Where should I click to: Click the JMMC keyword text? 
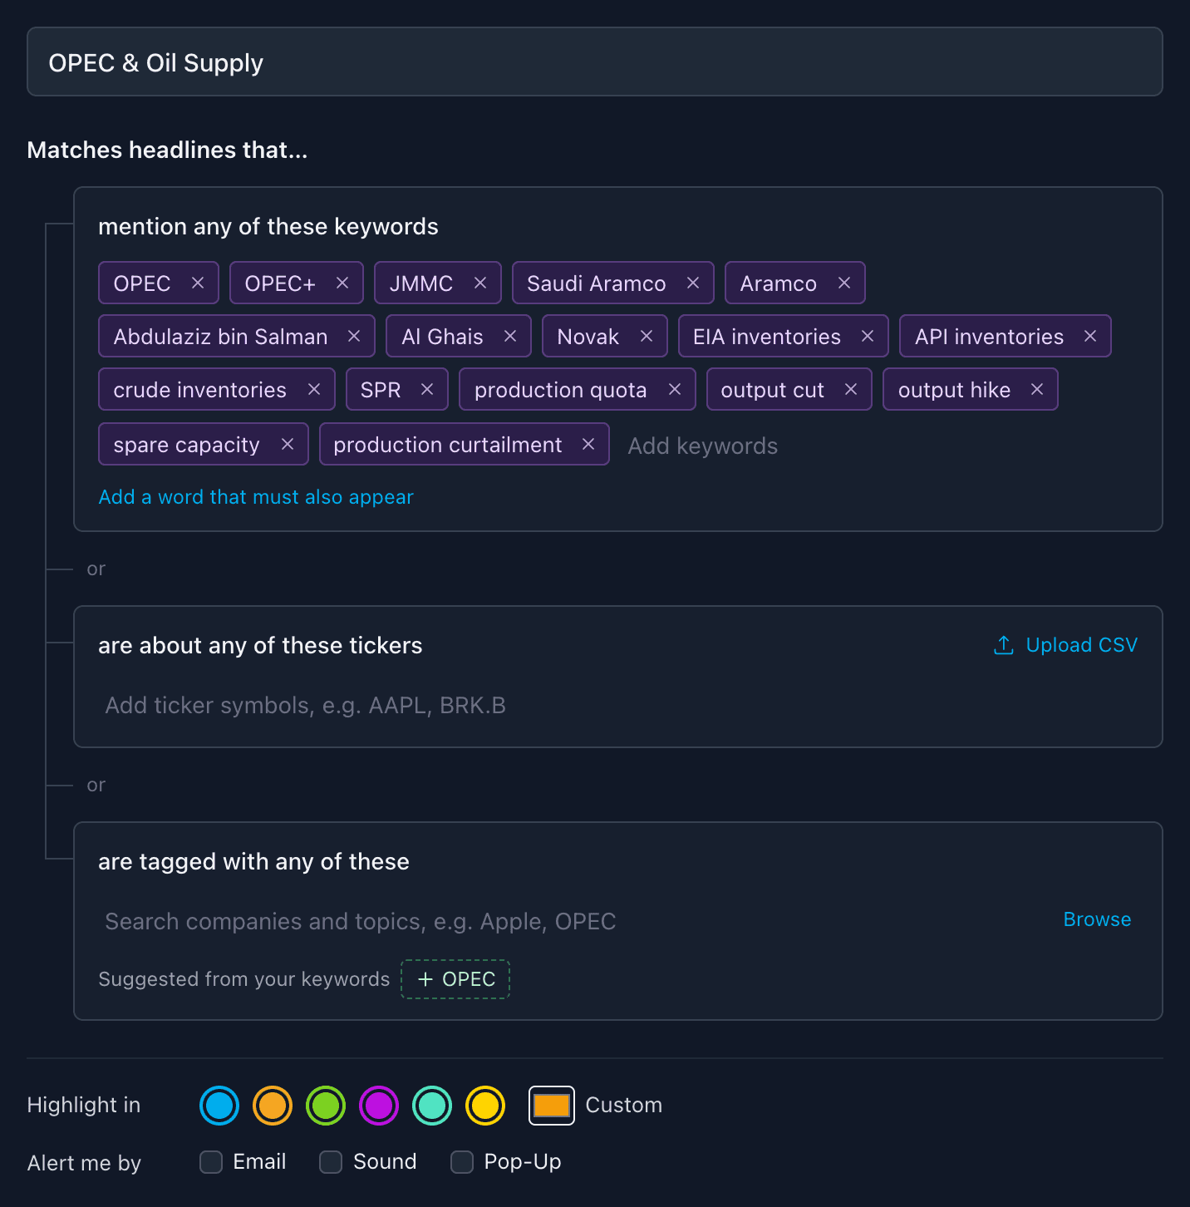(x=421, y=283)
